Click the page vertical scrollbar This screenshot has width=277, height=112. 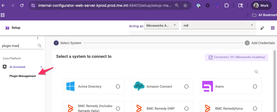[x=275, y=81]
